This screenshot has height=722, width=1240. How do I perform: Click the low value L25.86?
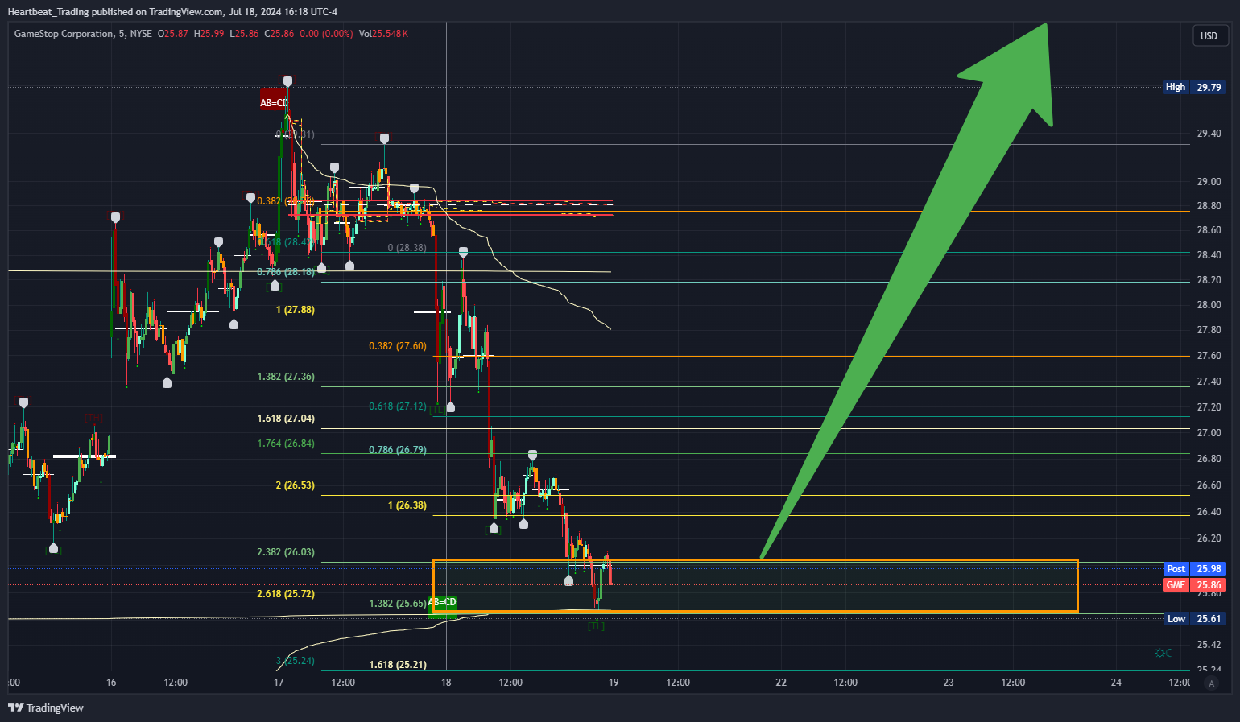pyautogui.click(x=244, y=34)
